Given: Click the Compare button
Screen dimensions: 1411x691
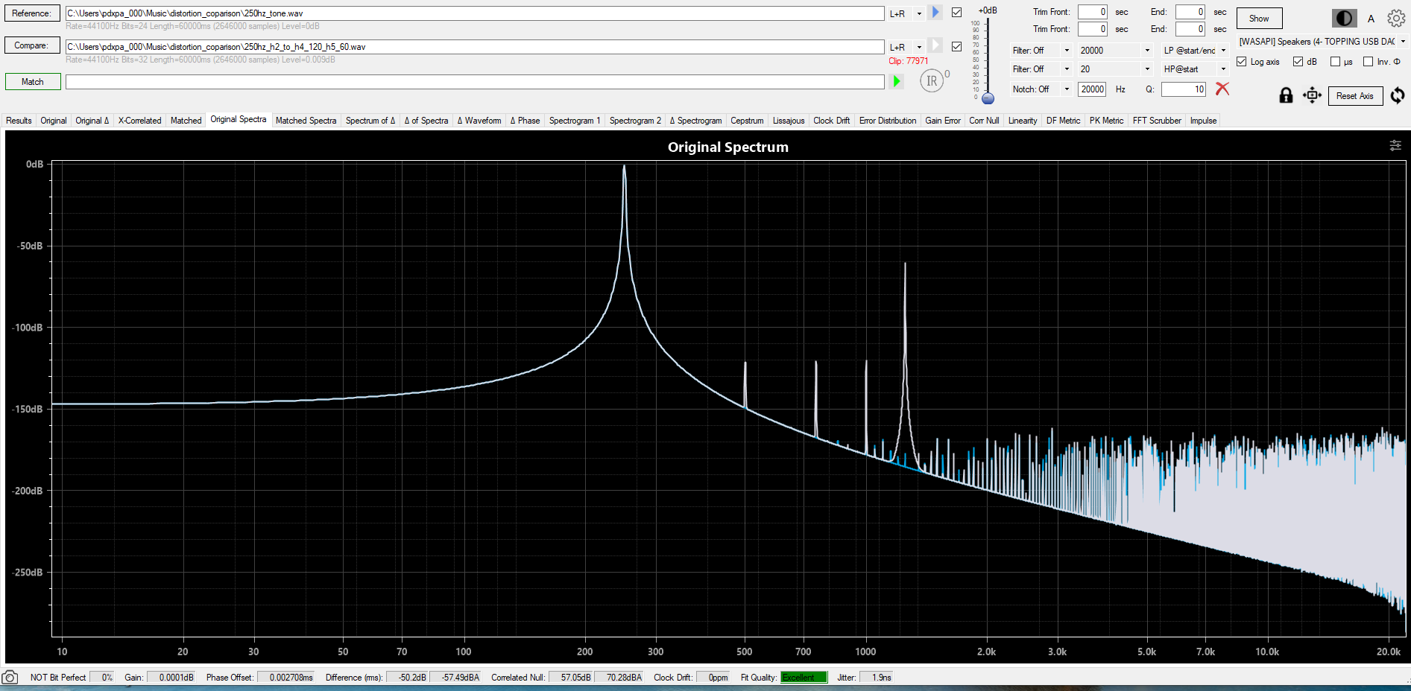Looking at the screenshot, I should [x=32, y=45].
